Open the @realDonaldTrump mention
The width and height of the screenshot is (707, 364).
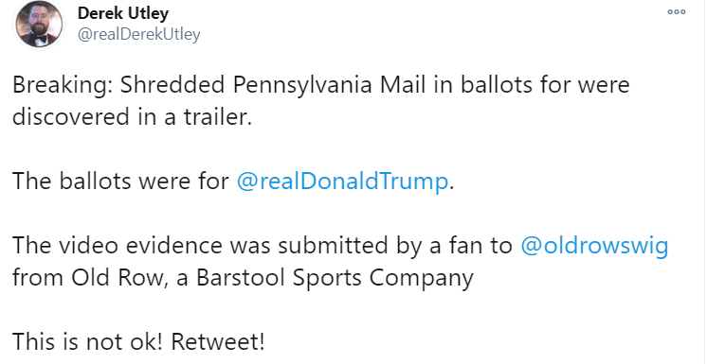tap(343, 181)
